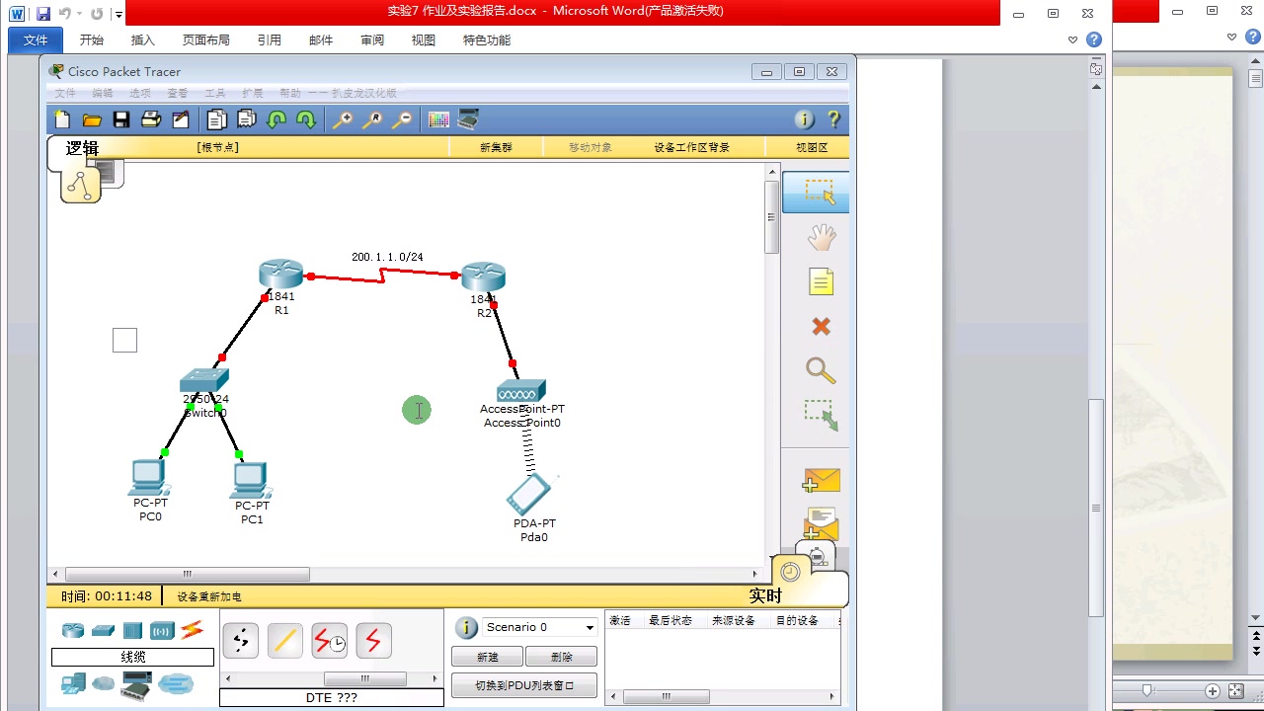Screen dimensions: 1264x711
Task: Choose the Inspect magnifier tool
Action: pyautogui.click(x=821, y=370)
